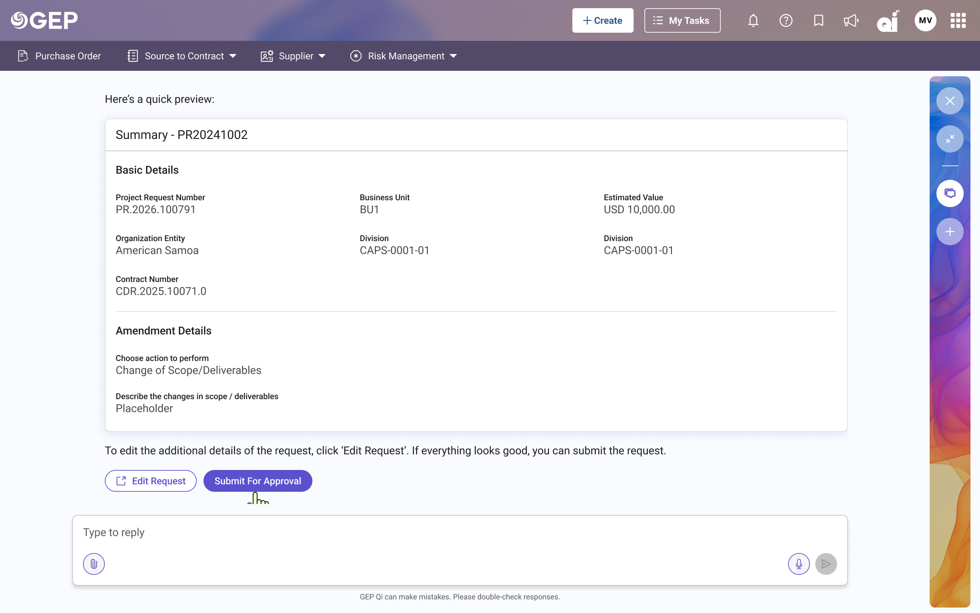
Task: Activate the microphone voice input
Action: [x=799, y=564]
